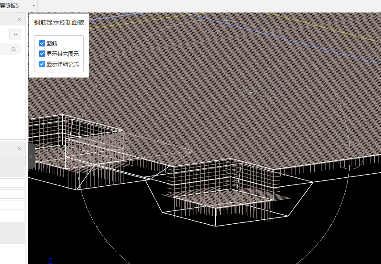Open the 层筏板5 dropdown arrow
Screen dimensions: 381x264
pos(34,5)
